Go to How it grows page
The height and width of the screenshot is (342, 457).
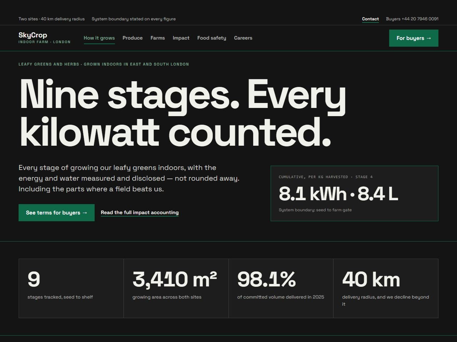(99, 38)
